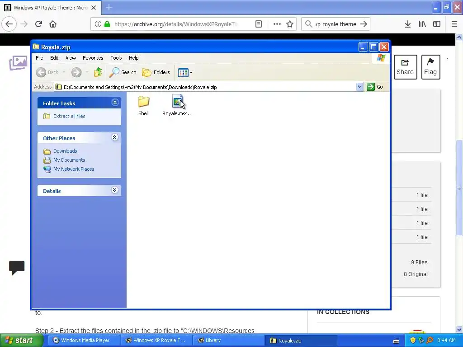This screenshot has width=463, height=347.
Task: Open the Tools menu
Action: point(116,58)
